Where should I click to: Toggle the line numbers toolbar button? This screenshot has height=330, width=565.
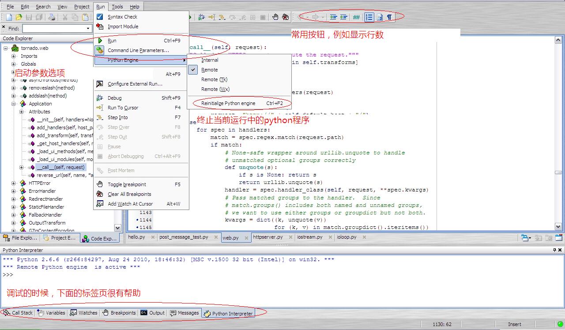click(369, 17)
